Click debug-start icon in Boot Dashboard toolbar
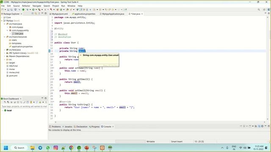The image size is (271, 152). (x=8, y=102)
